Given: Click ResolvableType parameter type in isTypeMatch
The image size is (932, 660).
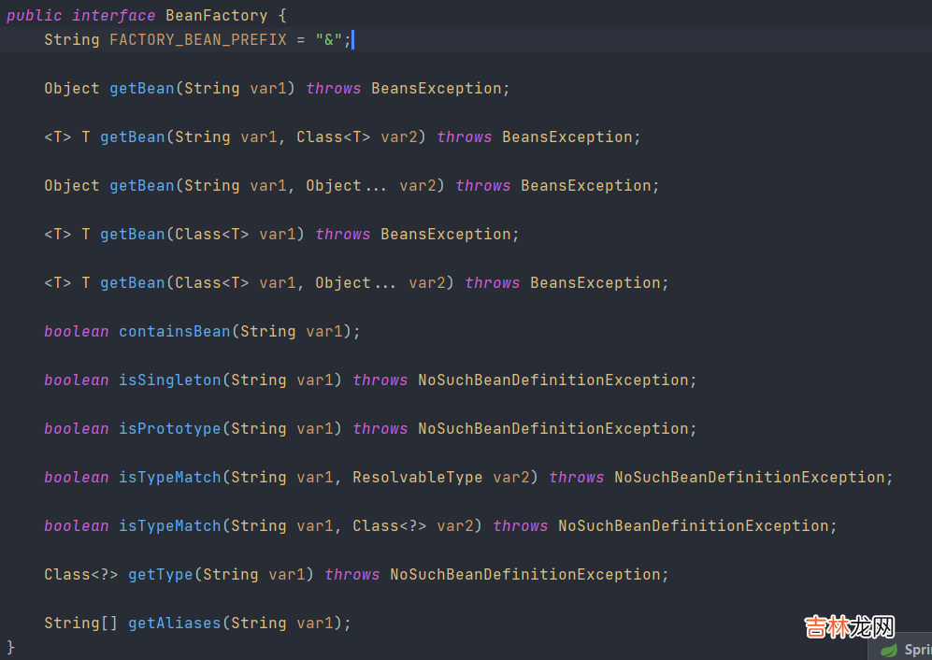Looking at the screenshot, I should (417, 477).
